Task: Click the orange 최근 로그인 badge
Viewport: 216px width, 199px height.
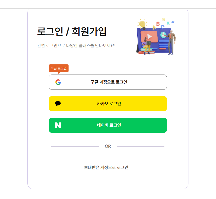Action: [x=59, y=68]
